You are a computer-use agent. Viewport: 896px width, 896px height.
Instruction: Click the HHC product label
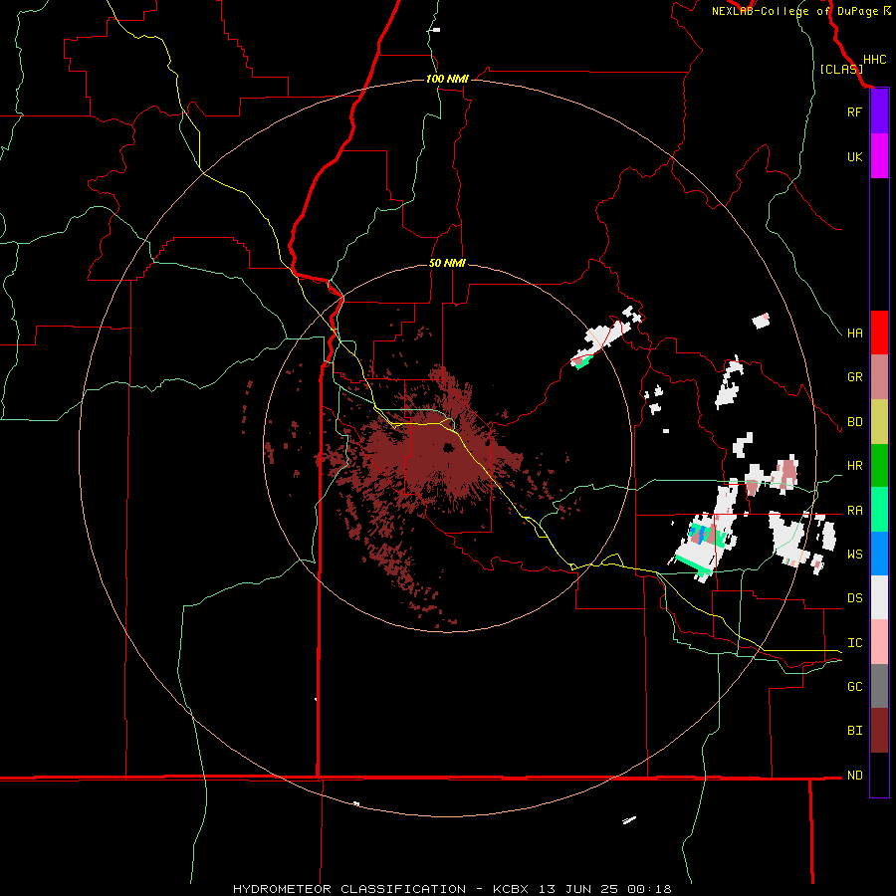click(874, 60)
